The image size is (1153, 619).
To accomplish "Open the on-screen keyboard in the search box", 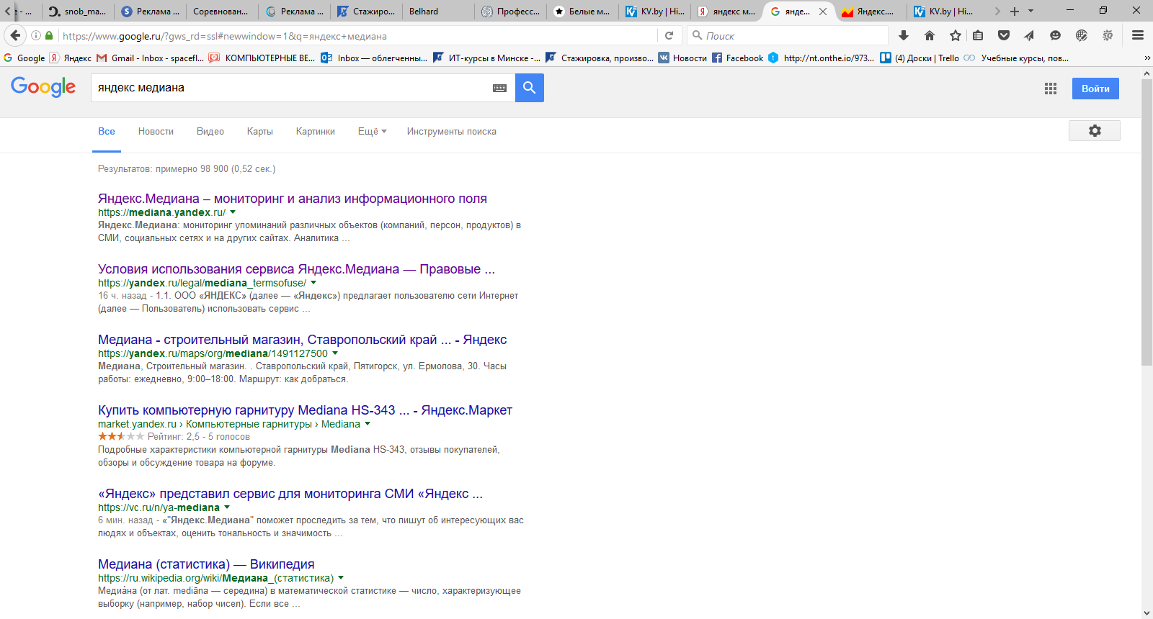I will (499, 88).
